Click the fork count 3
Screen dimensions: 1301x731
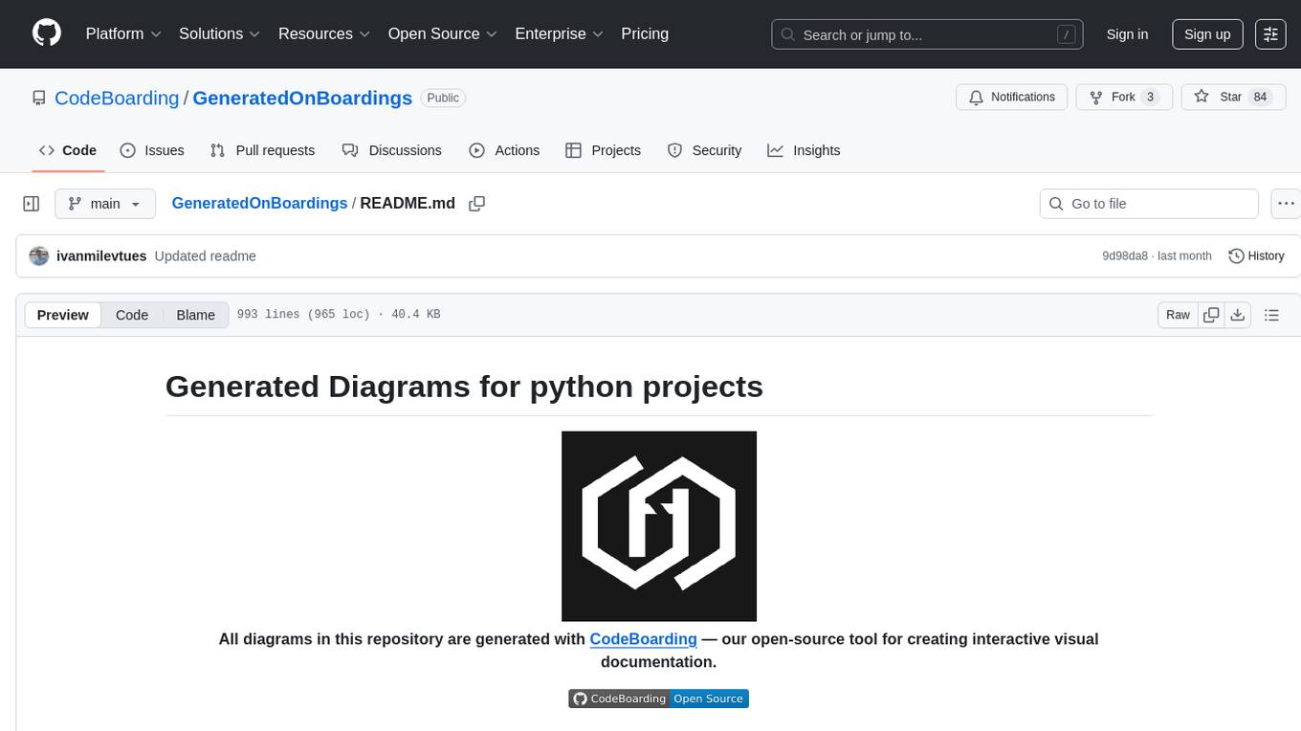click(x=1150, y=97)
